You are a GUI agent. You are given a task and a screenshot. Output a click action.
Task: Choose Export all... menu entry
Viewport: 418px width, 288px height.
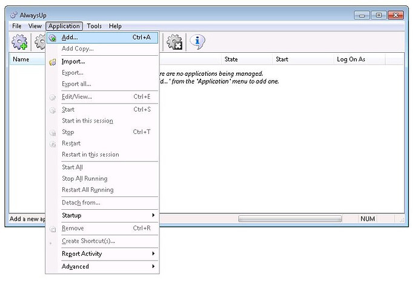[102, 84]
